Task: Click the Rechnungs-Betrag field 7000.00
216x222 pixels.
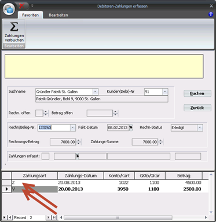Action: pos(63,142)
